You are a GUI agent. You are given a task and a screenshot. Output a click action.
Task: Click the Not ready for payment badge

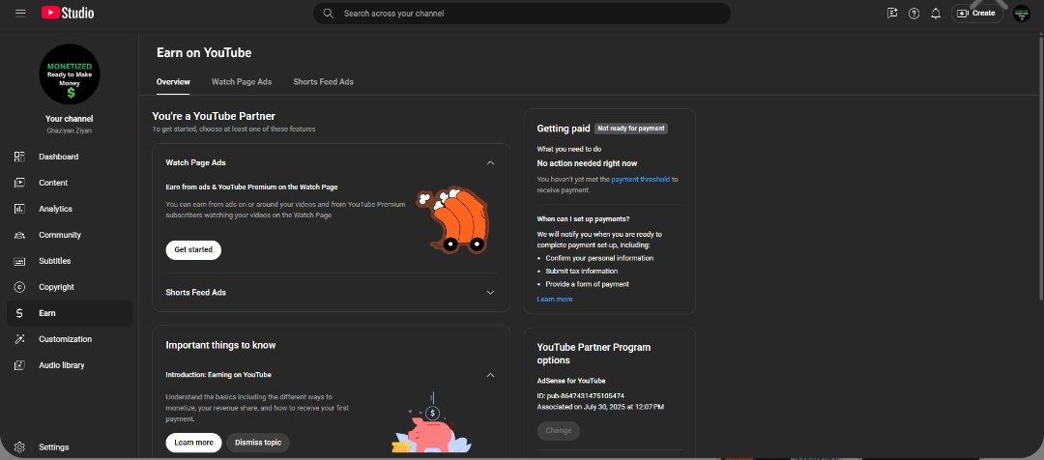coord(631,129)
